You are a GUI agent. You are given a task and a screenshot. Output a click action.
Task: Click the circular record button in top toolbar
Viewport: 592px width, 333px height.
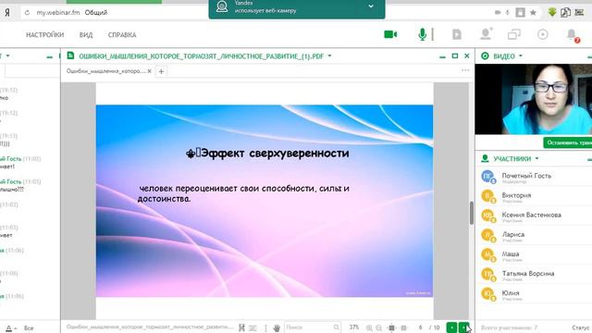tap(543, 35)
